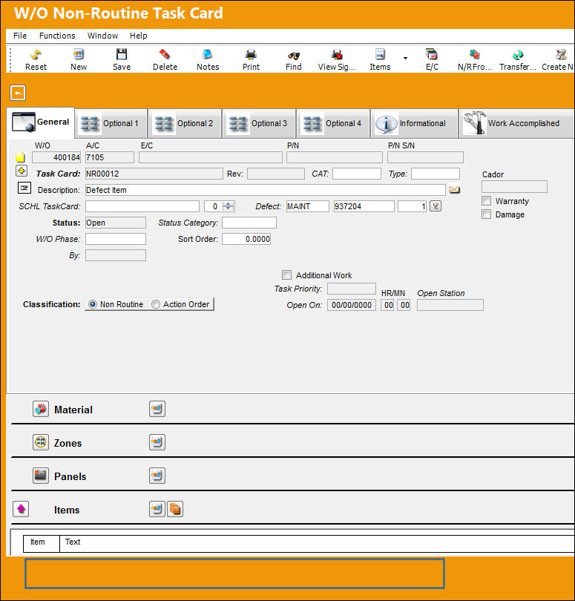Click the Sort Order field 0.0000

click(x=246, y=239)
